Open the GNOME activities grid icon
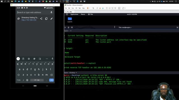The width and height of the screenshot is (179, 100). (67, 14)
